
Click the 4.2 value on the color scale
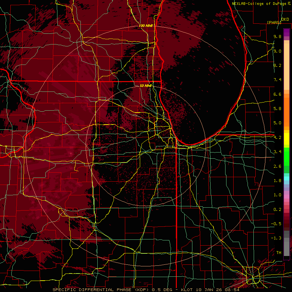[x=277, y=138]
